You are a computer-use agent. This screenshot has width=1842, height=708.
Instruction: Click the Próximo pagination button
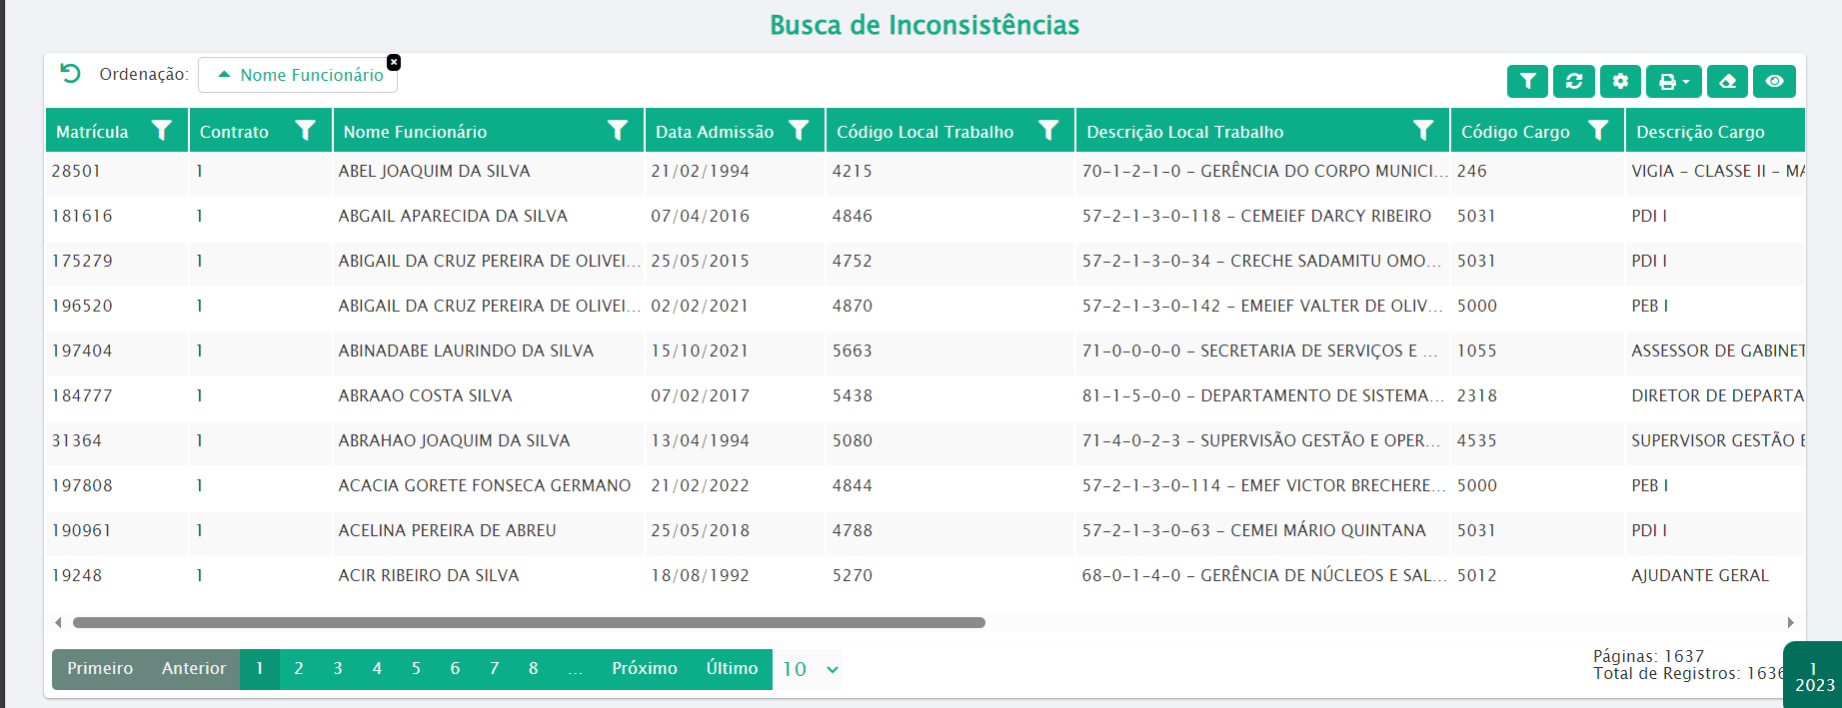coord(644,669)
